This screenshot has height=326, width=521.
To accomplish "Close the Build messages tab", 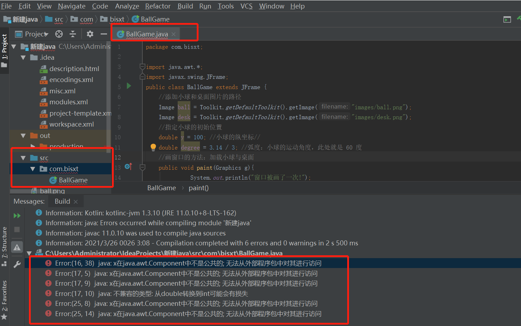I will pyautogui.click(x=76, y=202).
